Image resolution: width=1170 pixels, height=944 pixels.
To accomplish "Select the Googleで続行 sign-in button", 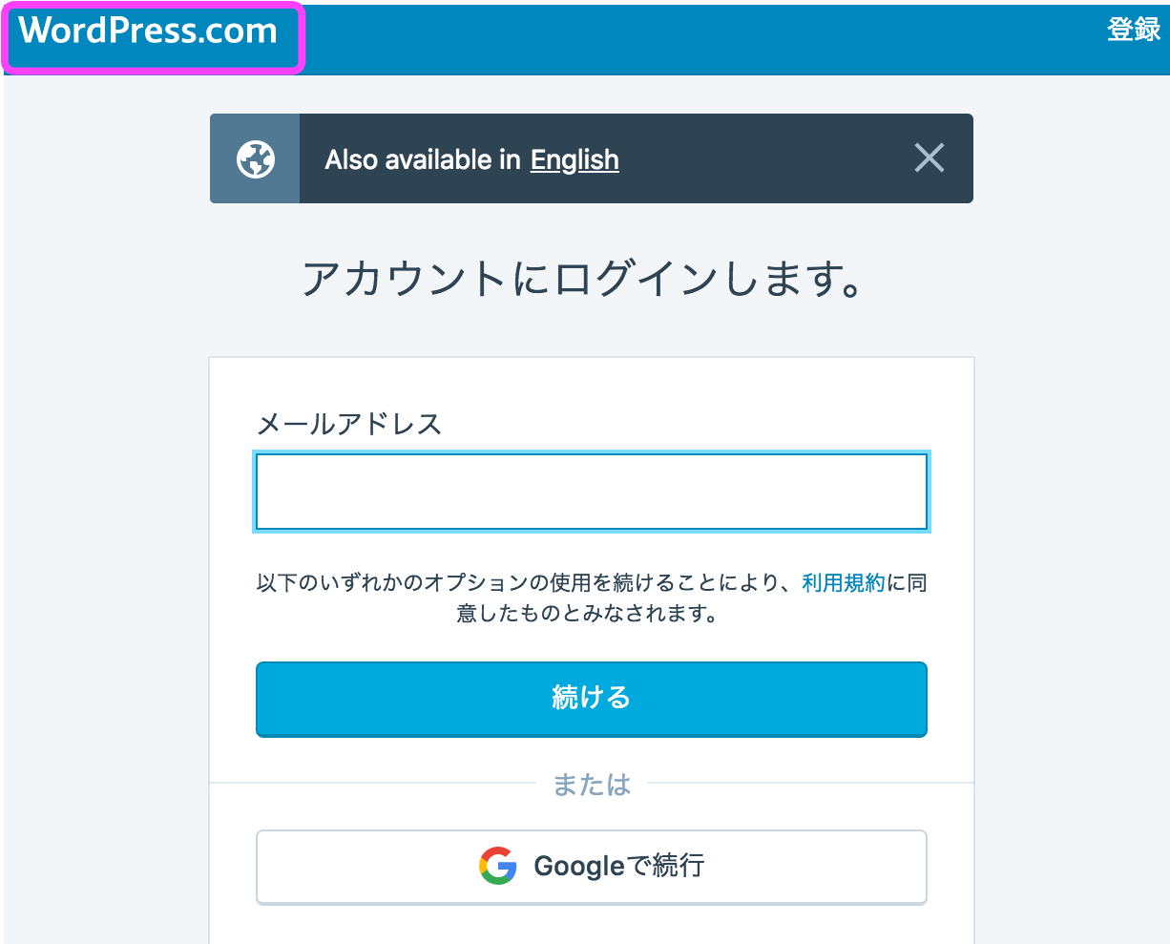I will 592,867.
